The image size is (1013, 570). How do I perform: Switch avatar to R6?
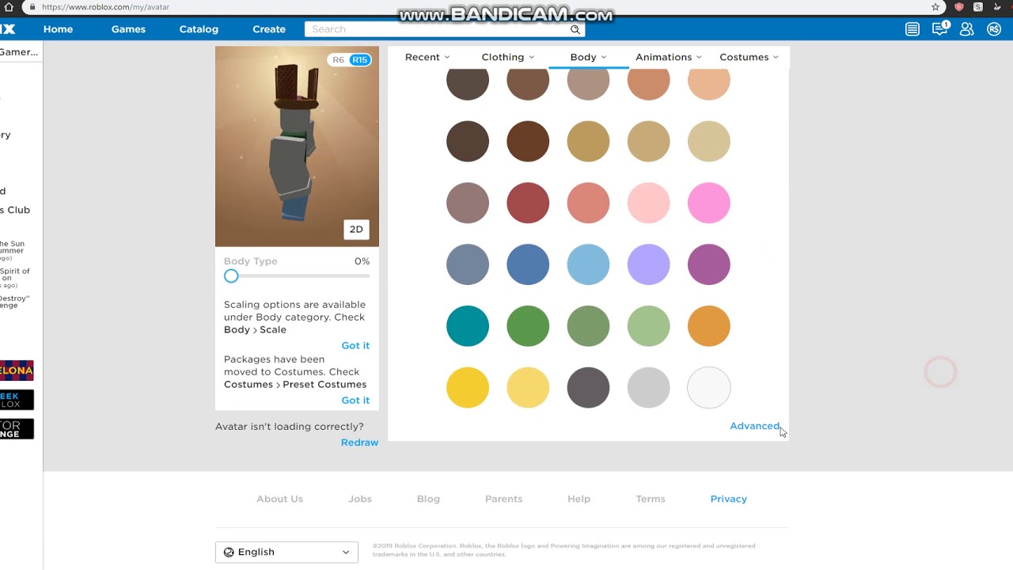[x=338, y=60]
